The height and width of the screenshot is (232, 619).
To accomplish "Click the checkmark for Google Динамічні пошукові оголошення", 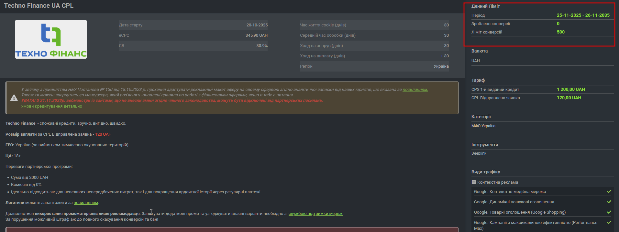I will 609,202.
